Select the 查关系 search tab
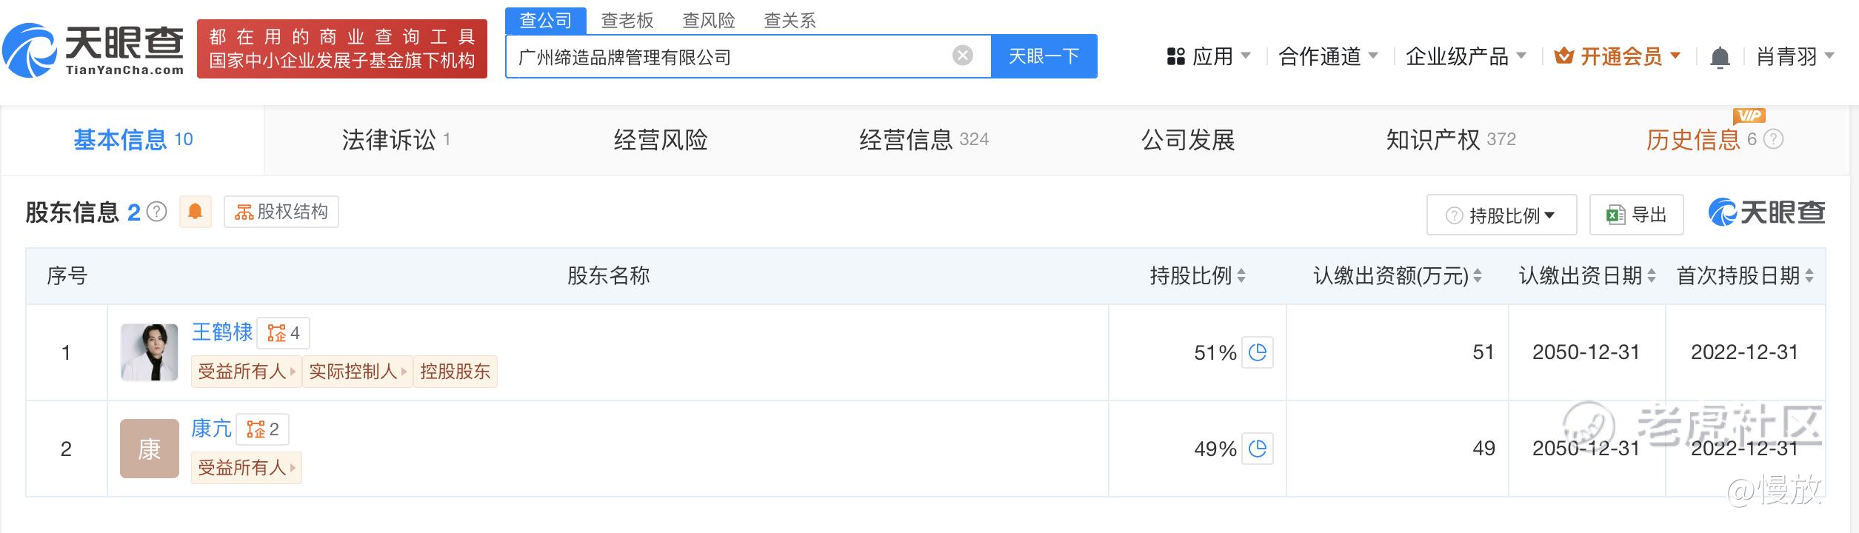This screenshot has width=1859, height=533. [x=790, y=21]
